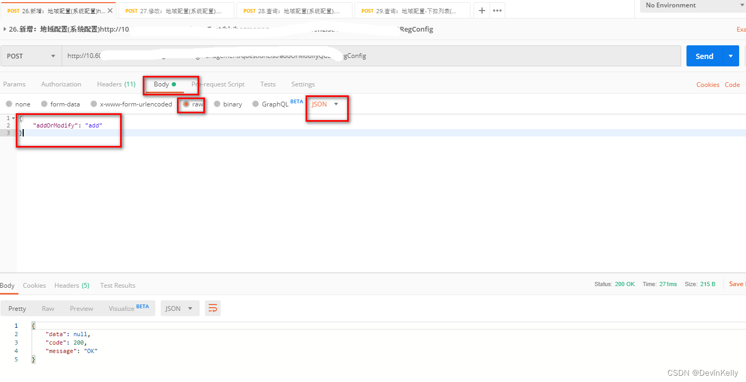The height and width of the screenshot is (382, 746).
Task: Open the Pre-request Script tab
Action: (218, 84)
